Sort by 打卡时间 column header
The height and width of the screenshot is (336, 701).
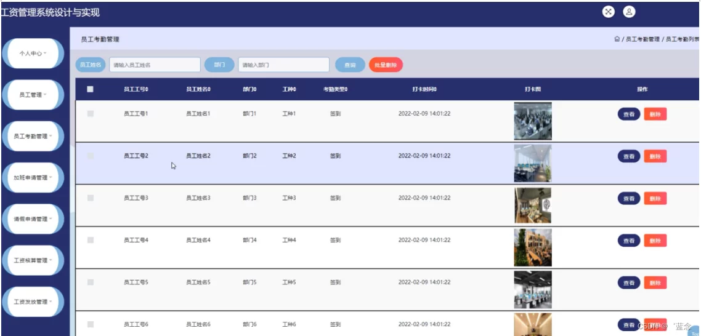click(x=424, y=89)
